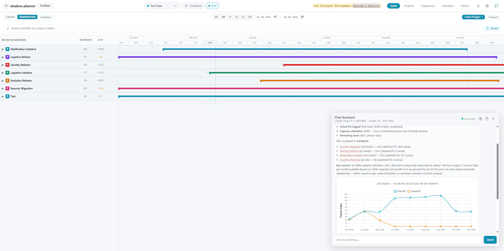Toggle the Auto mode pill
Image resolution: width=504 pixels, height=251 pixels.
[x=212, y=6]
